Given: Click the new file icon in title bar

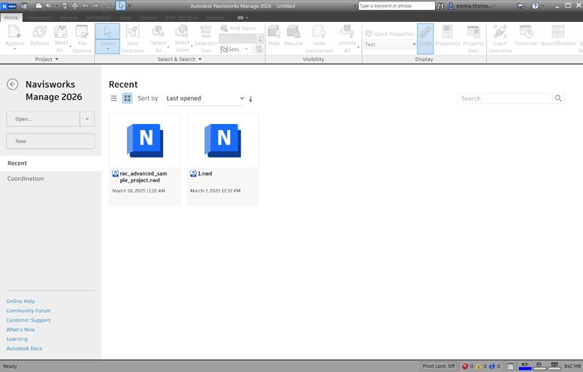Looking at the screenshot, I should coord(39,6).
